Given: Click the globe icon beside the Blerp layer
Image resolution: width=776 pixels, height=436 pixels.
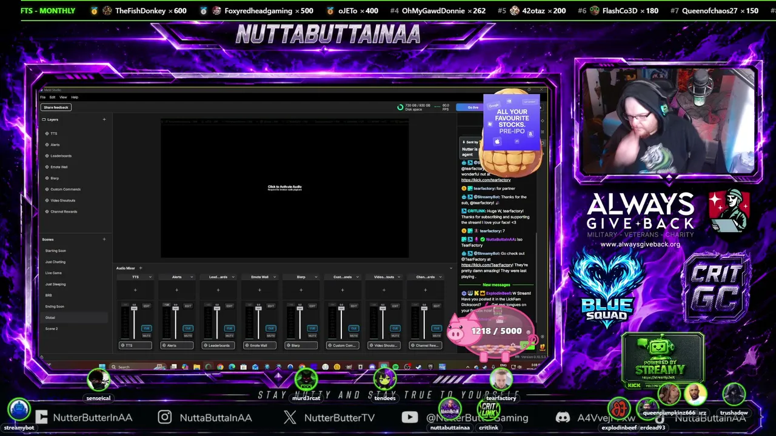Looking at the screenshot, I should tap(47, 178).
